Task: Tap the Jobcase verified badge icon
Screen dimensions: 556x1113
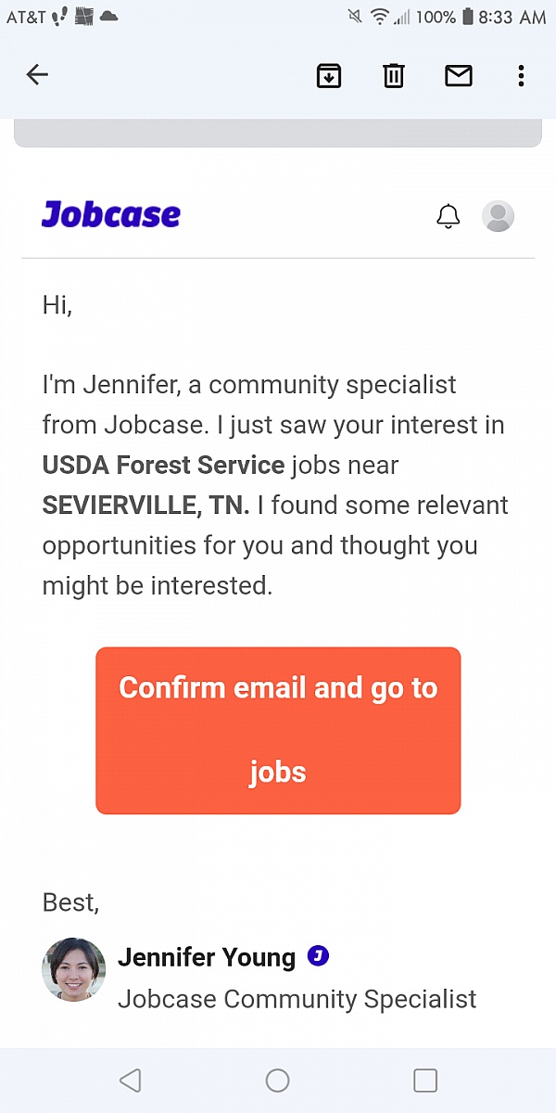Action: 318,956
